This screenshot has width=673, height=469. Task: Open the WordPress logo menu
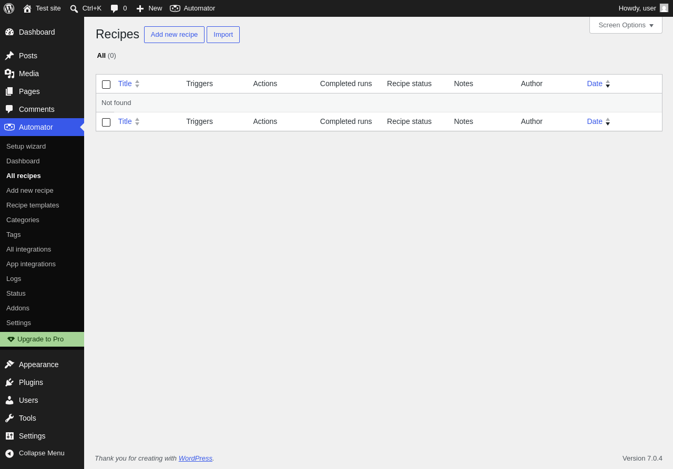9,8
